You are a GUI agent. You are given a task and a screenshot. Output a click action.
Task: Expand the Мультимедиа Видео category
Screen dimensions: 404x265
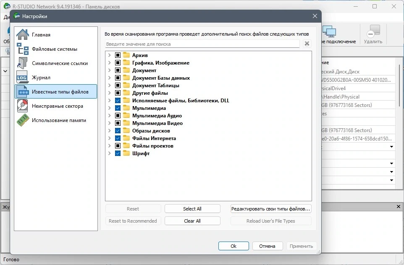tap(110, 123)
